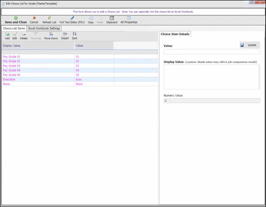Delete the selected choice item
This screenshot has width=266, height=207.
24,34
